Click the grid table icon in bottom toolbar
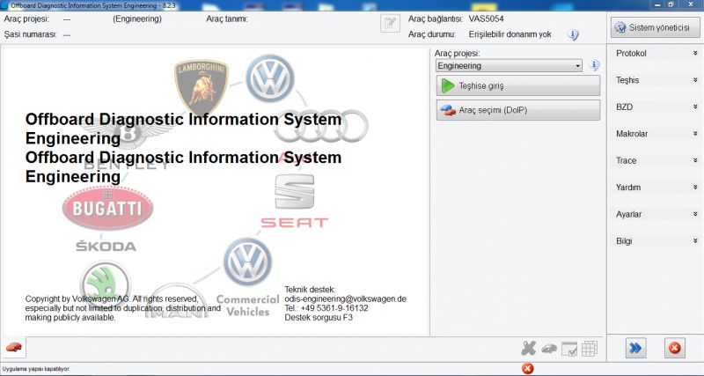Image resolution: width=704 pixels, height=376 pixels. (590, 349)
